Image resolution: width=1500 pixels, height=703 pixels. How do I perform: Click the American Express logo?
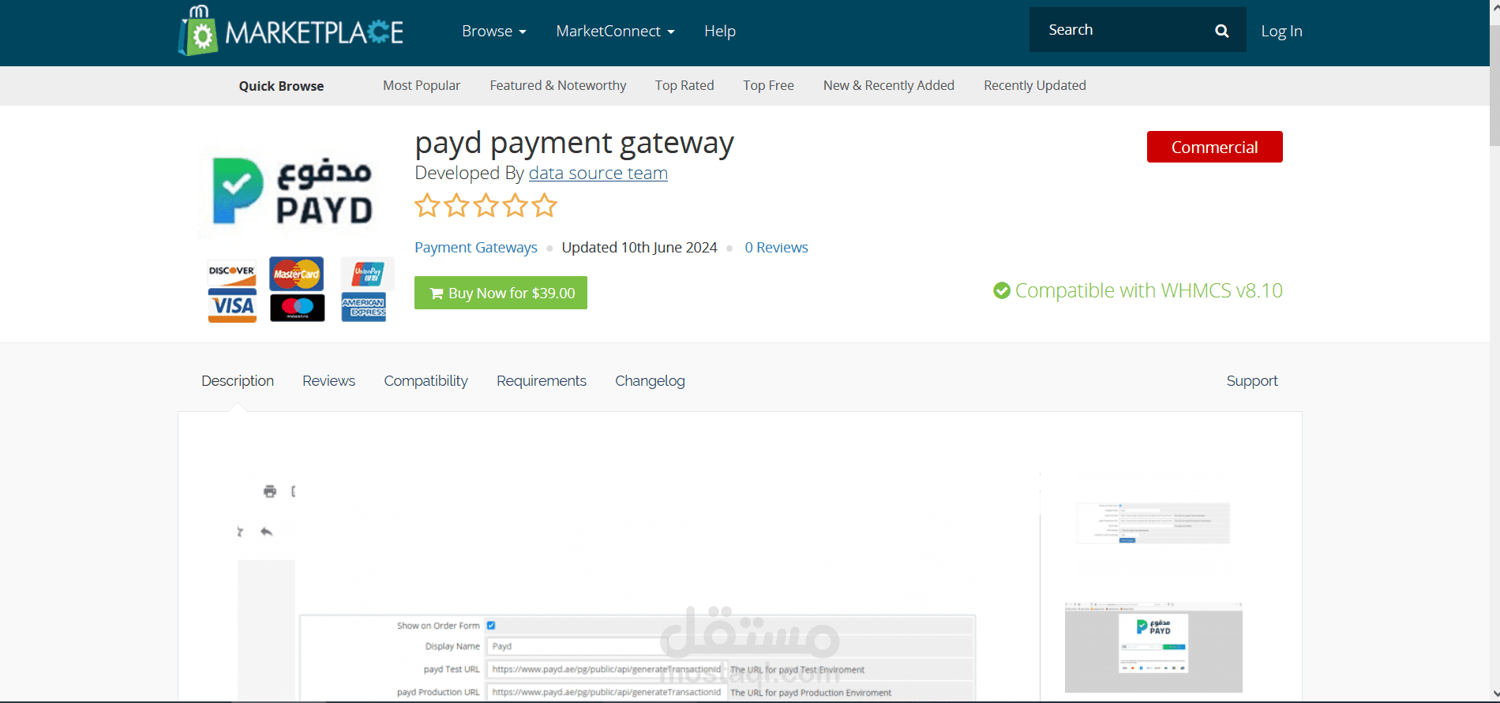(x=364, y=307)
